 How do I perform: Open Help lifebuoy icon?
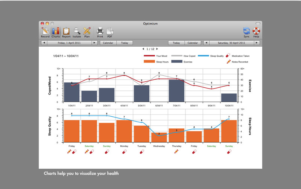(256, 32)
